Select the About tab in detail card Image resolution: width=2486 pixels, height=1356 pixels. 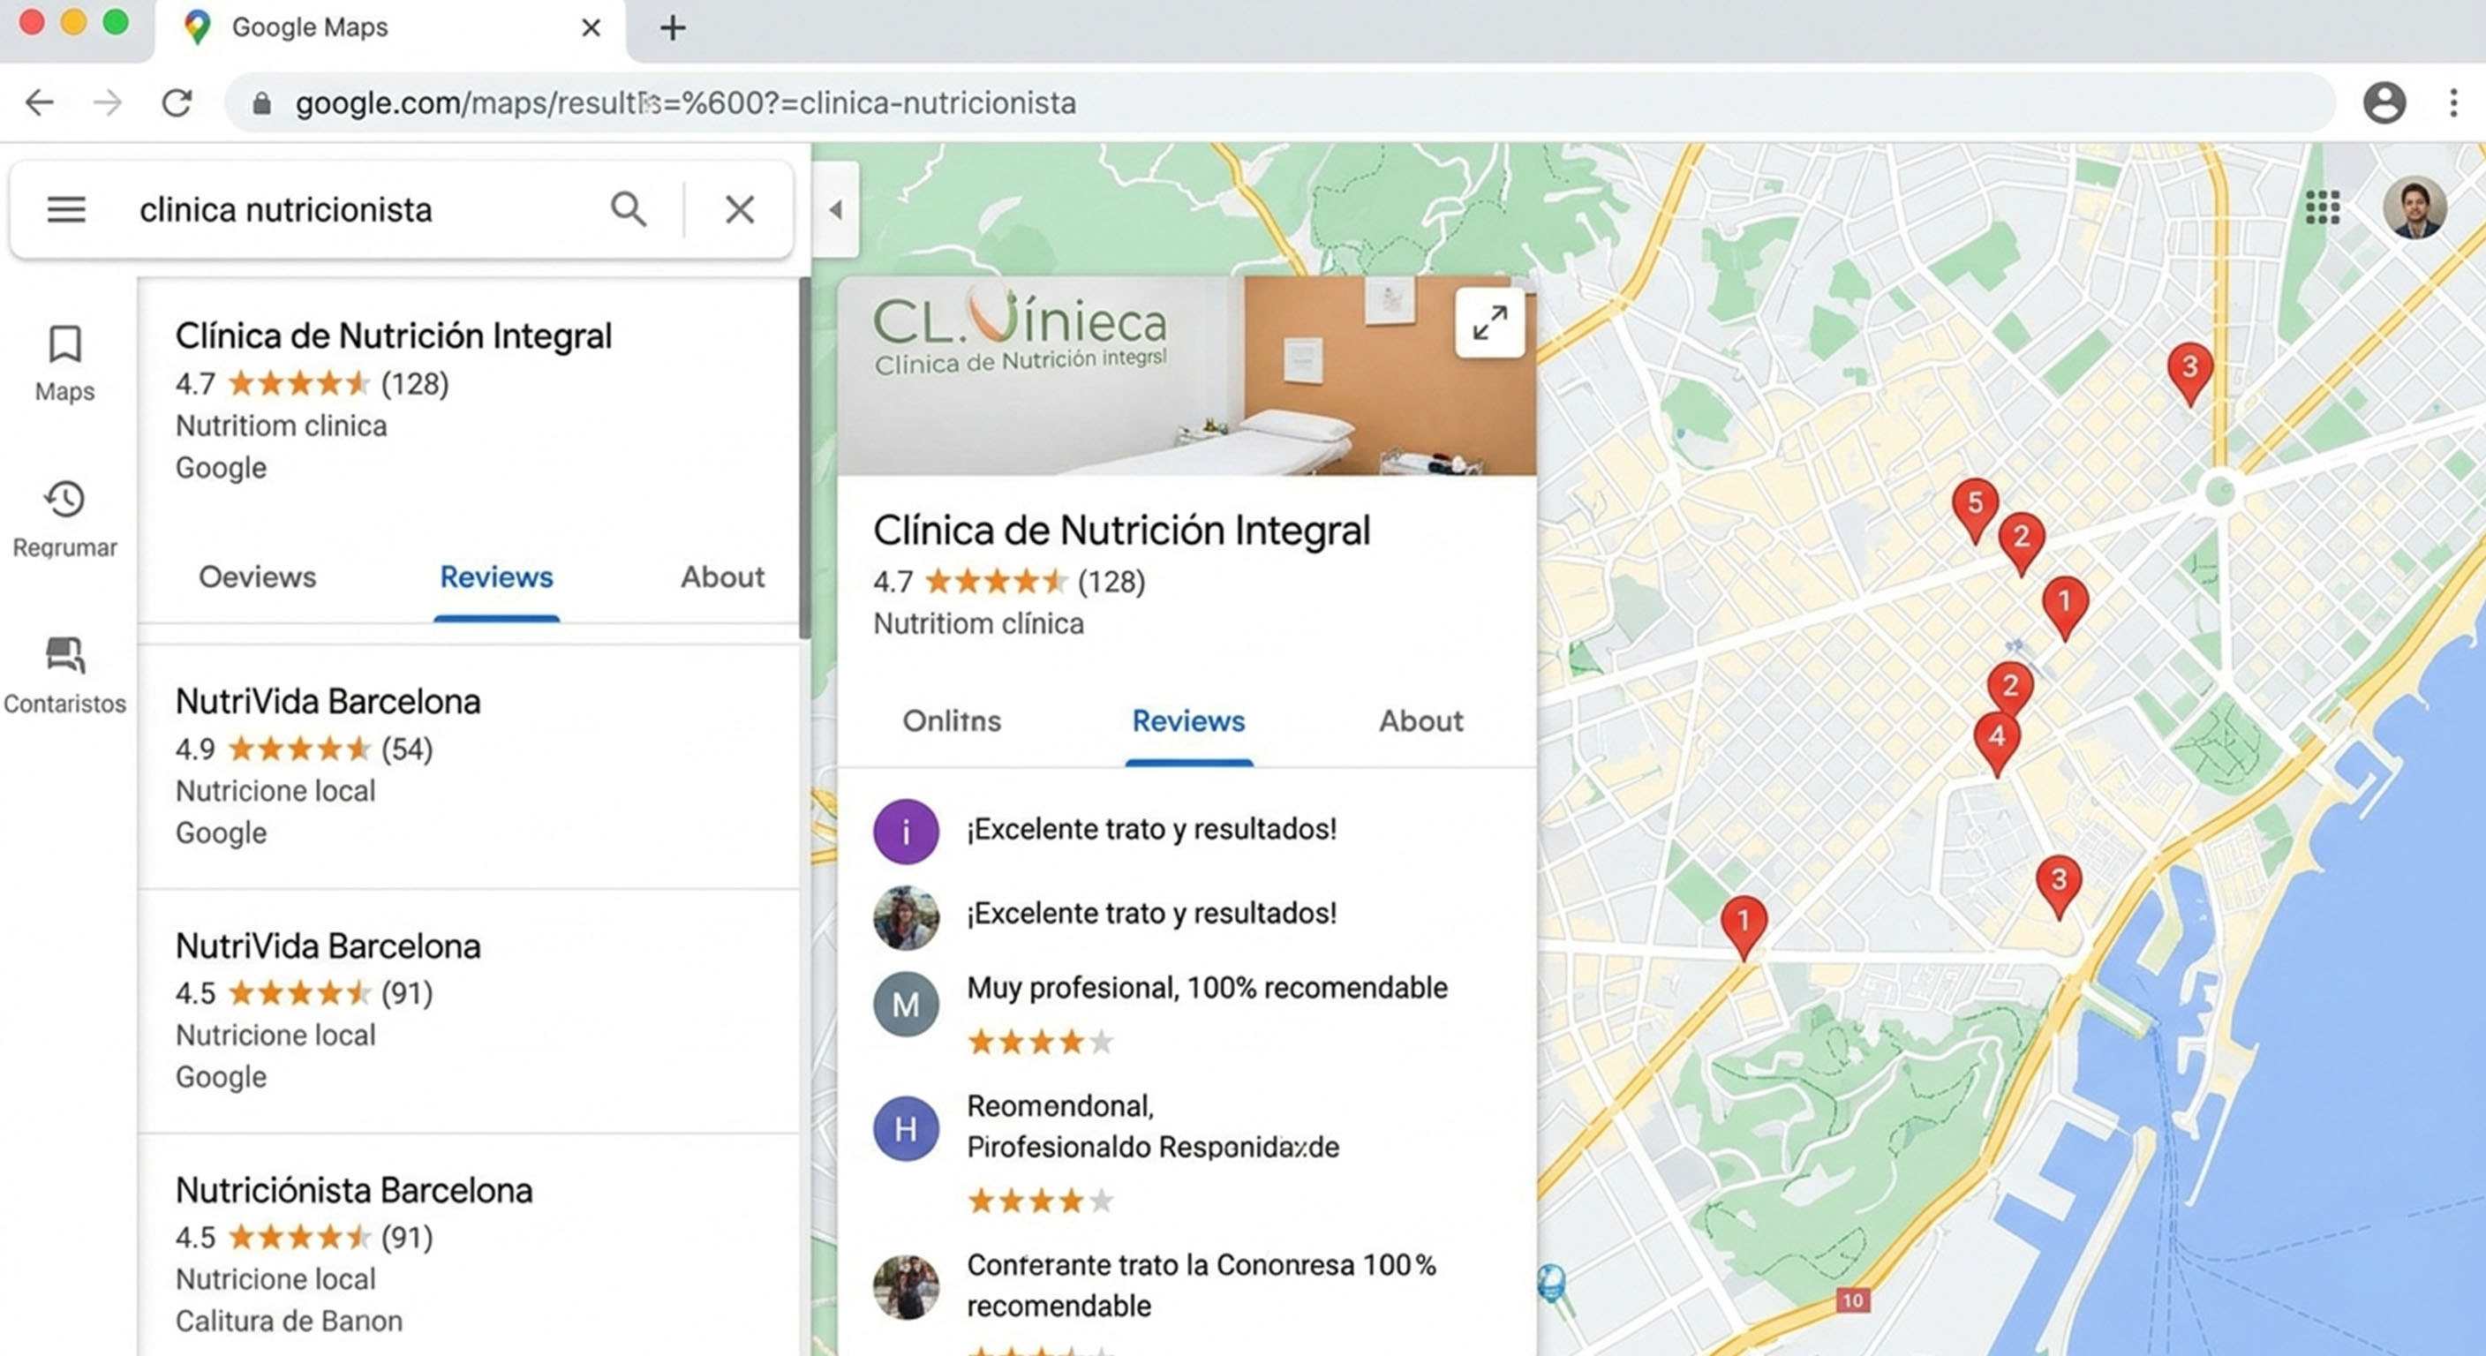1420,721
